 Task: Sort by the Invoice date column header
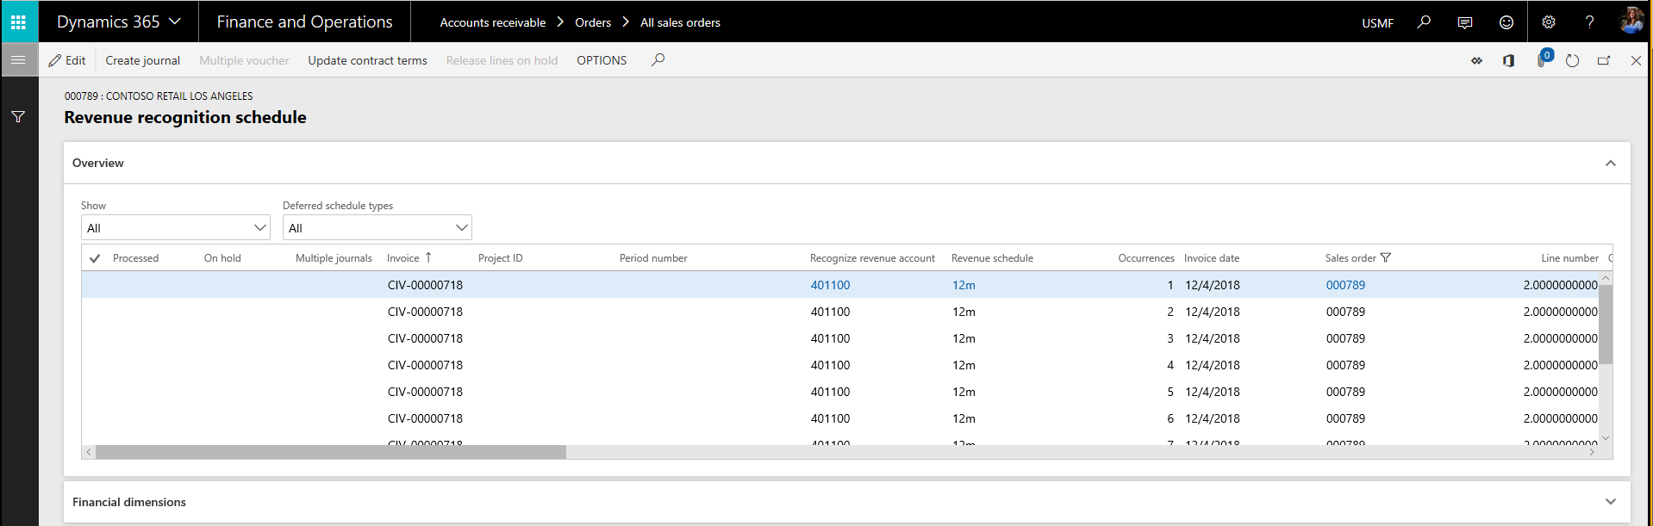tap(1211, 258)
